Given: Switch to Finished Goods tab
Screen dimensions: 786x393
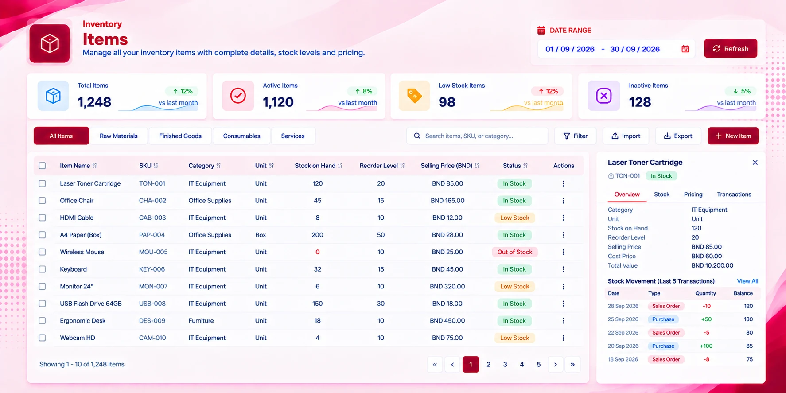Looking at the screenshot, I should click(180, 136).
